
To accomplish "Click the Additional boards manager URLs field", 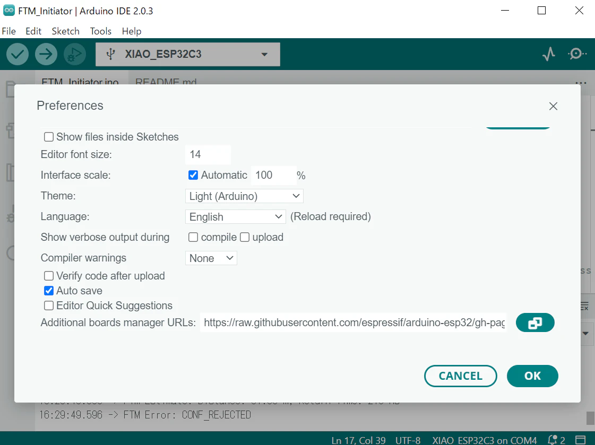I will [x=353, y=322].
